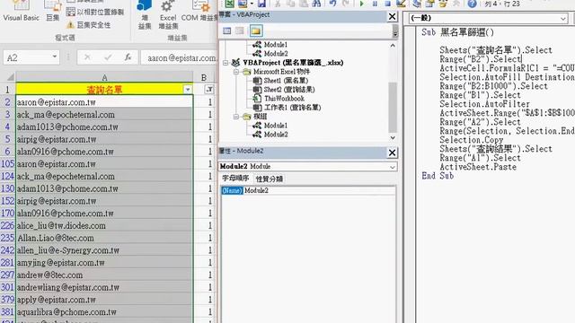
Task: Click the End Sub code line
Action: 438,176
